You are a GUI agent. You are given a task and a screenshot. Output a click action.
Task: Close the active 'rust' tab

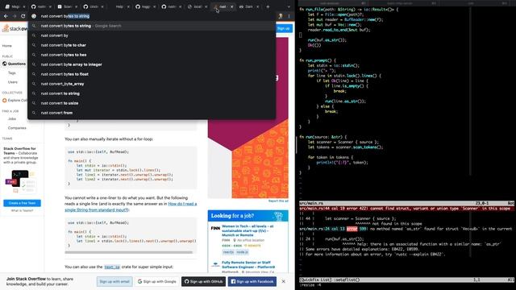[231, 6]
